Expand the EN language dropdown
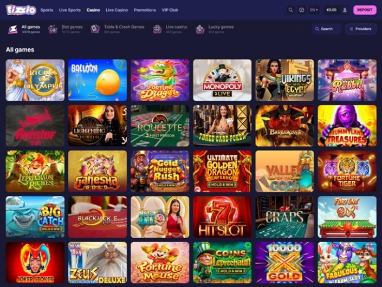Image resolution: width=382 pixels, height=287 pixels. click(314, 10)
